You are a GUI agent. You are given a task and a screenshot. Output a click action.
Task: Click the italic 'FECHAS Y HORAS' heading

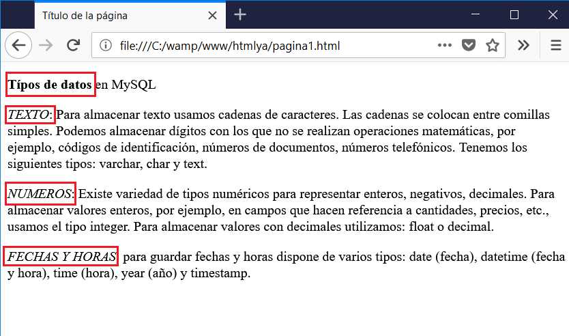point(61,257)
